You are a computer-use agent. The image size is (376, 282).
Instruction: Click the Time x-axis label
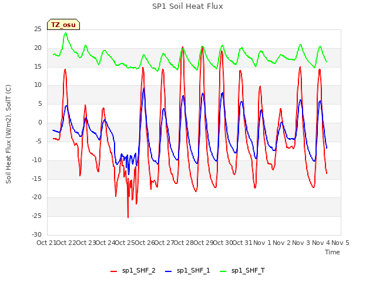333,252
